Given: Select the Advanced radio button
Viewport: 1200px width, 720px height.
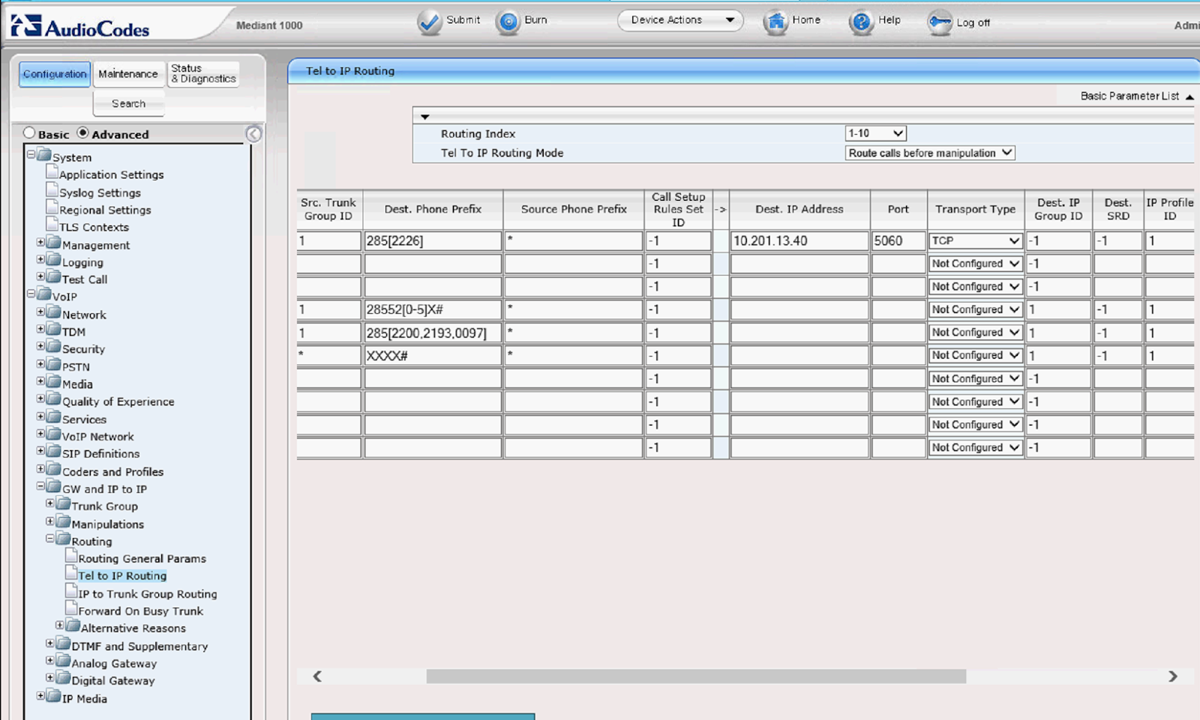Looking at the screenshot, I should pos(83,133).
